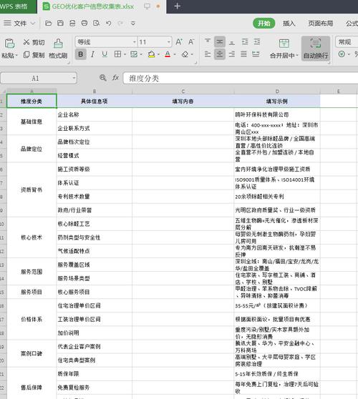Click the redo arrow icon
Viewport: 358px width, 399px height.
[120, 24]
